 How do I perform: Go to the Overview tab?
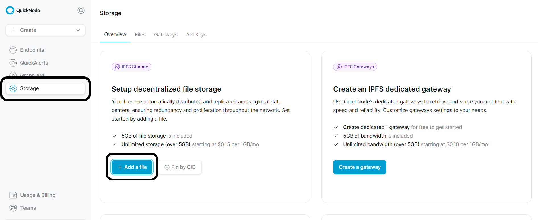[115, 34]
